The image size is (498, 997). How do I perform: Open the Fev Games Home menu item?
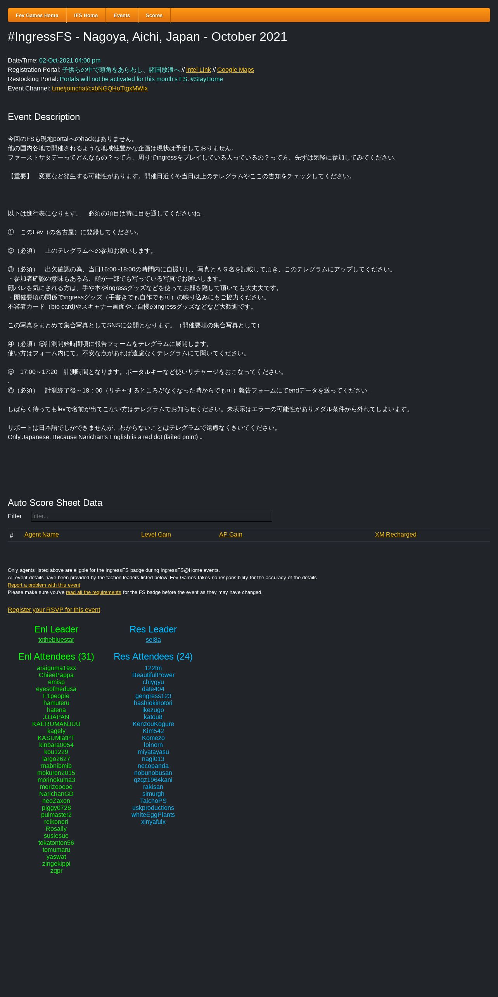37,15
